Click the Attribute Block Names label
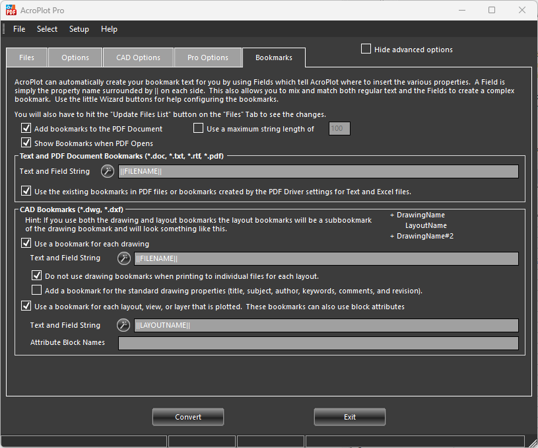Screen dimensions: 538x448 click(x=67, y=342)
